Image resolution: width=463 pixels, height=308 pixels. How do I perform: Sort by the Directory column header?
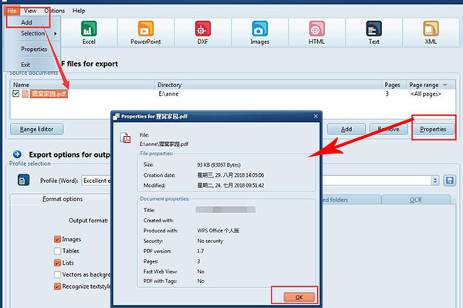click(268, 85)
